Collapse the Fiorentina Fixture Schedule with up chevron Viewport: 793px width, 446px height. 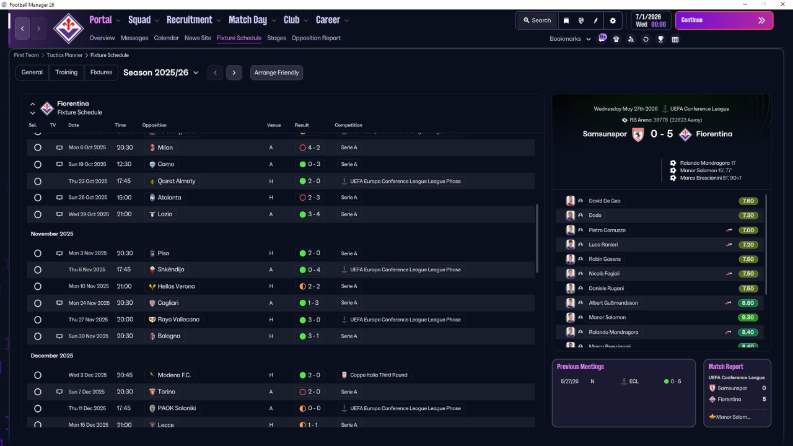click(33, 104)
